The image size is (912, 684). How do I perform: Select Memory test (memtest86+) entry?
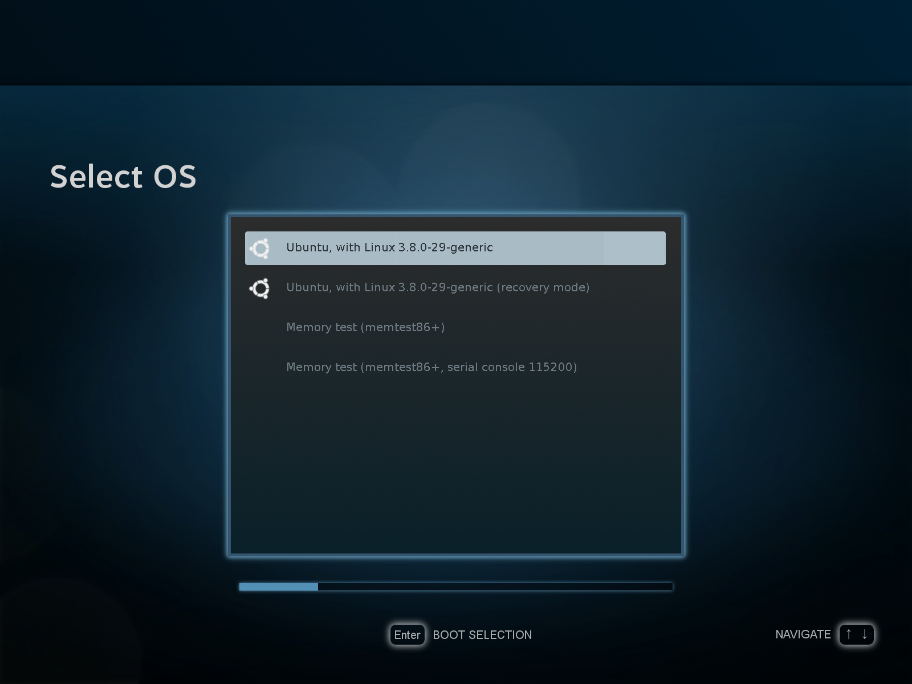tap(455, 328)
